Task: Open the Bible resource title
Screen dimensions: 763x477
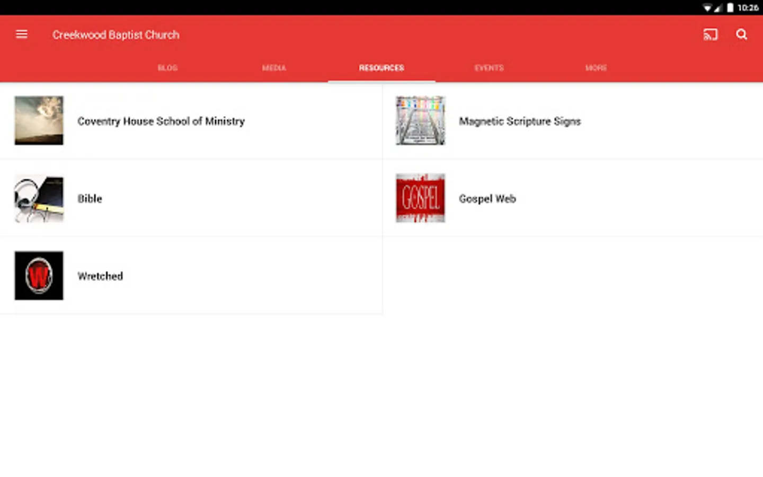Action: 90,199
